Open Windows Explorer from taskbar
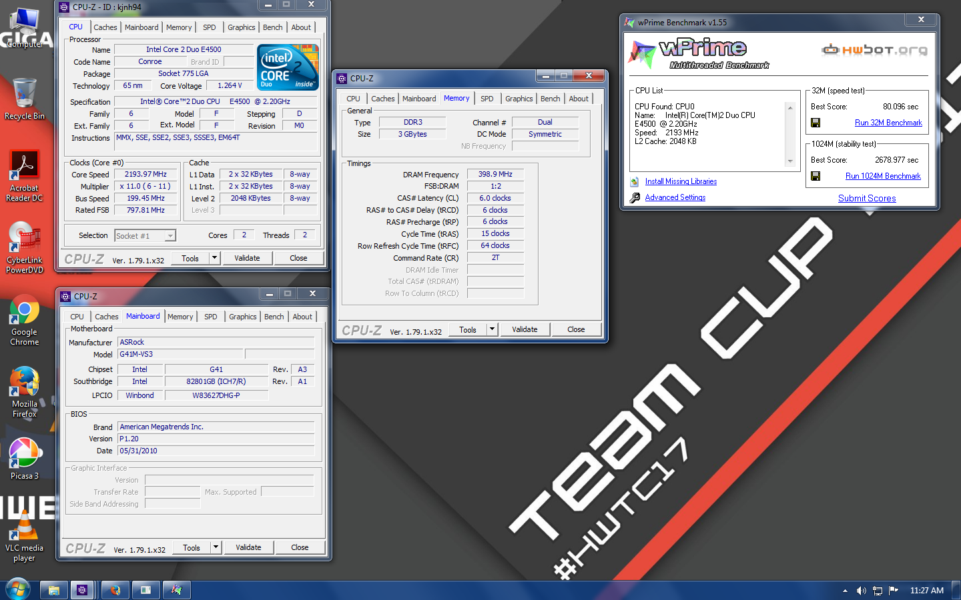Viewport: 961px width, 600px height. coord(54,590)
